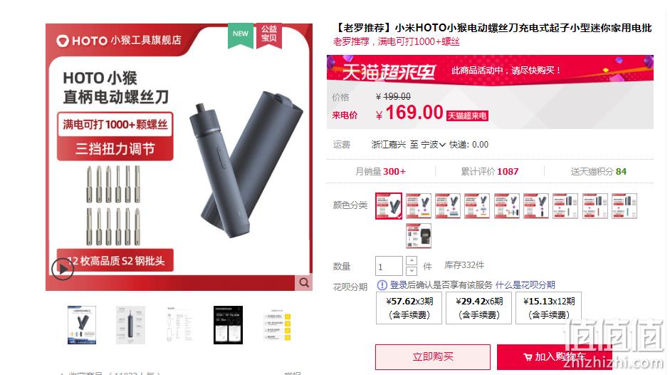Open the 宁波 destination dropdown
The height and width of the screenshot is (375, 670).
(x=434, y=145)
